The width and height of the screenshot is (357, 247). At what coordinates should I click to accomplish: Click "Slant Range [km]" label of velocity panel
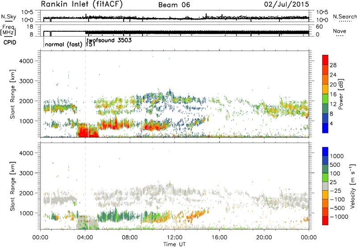pos(12,186)
